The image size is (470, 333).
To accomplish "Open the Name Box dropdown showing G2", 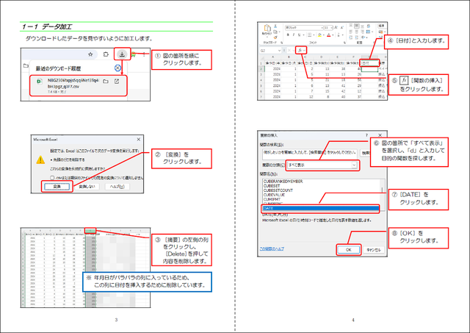I will click(x=279, y=51).
